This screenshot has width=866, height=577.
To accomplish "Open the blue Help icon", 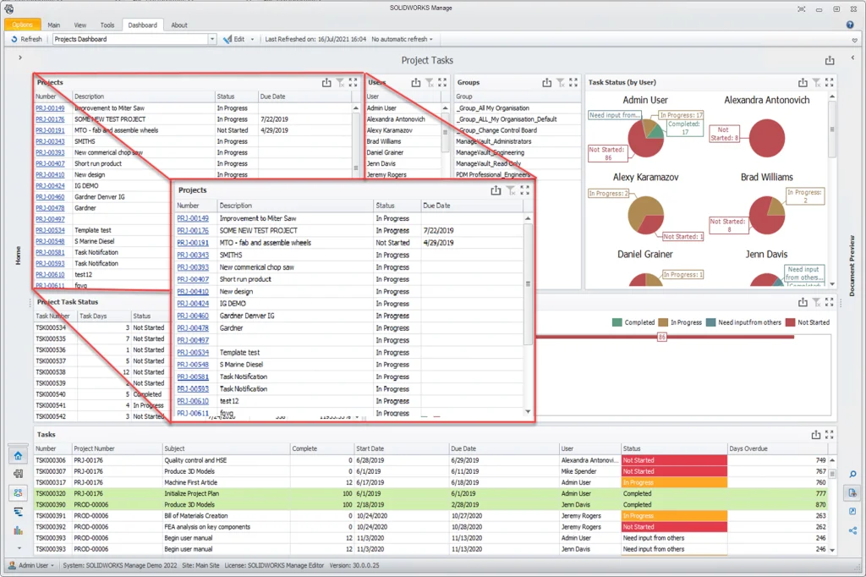I will 850,25.
